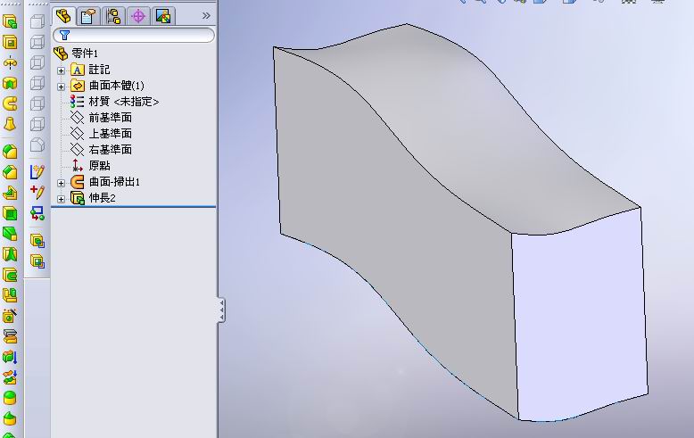This screenshot has width=694, height=438.
Task: Select the 曲面-掃出1 swept surface feature
Action: click(114, 182)
